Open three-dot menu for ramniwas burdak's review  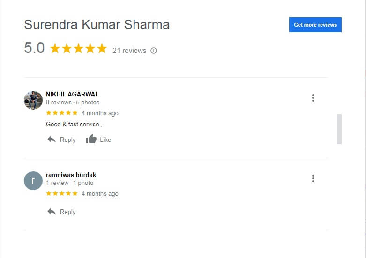(x=313, y=178)
